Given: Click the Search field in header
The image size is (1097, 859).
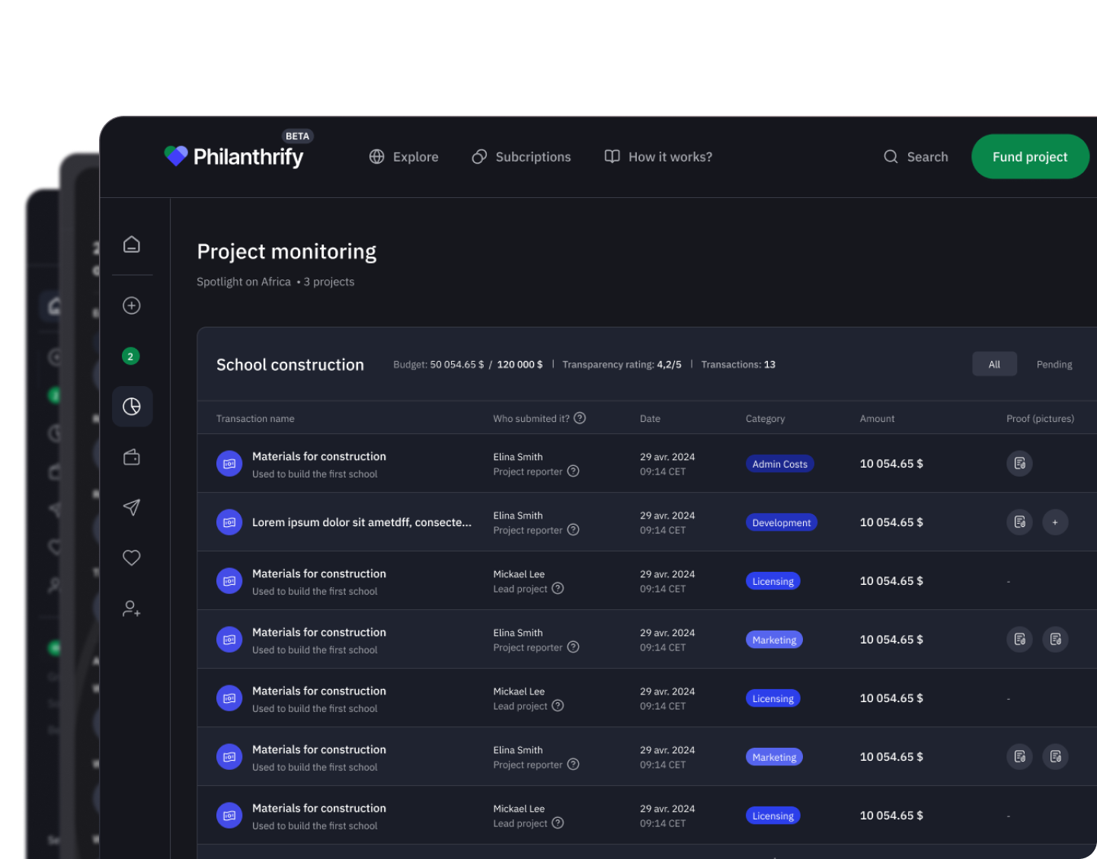Looking at the screenshot, I should [x=916, y=157].
